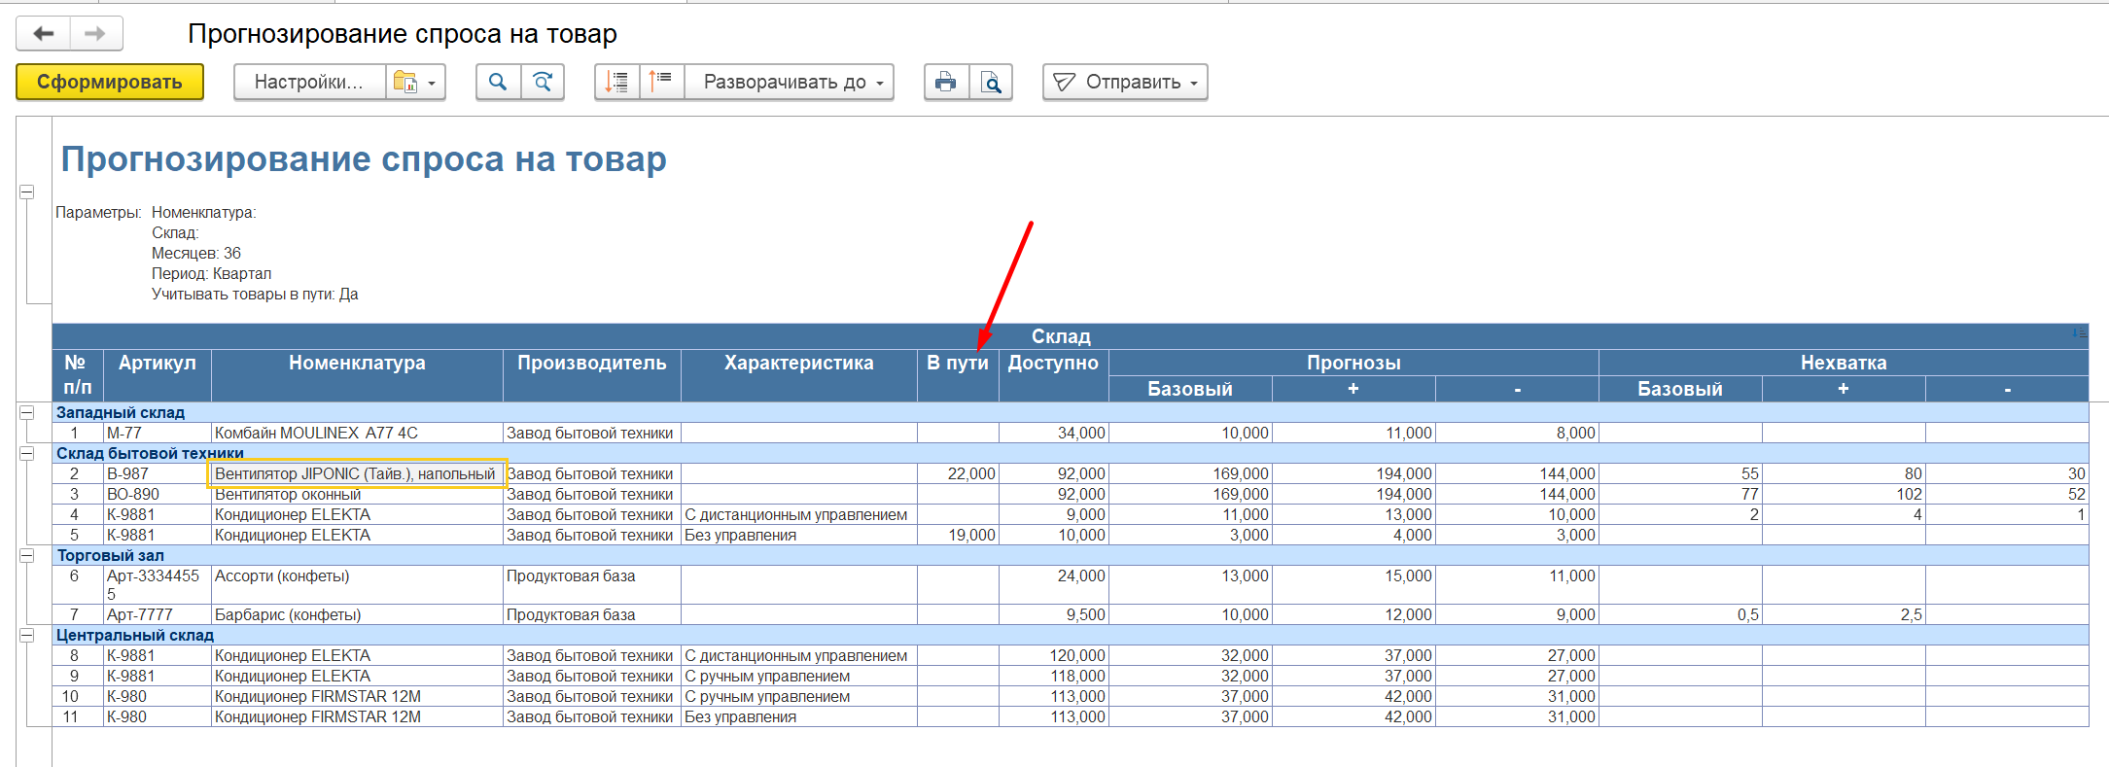2109x767 pixels.
Task: Collapse the report header parameters section
Action: tap(27, 192)
